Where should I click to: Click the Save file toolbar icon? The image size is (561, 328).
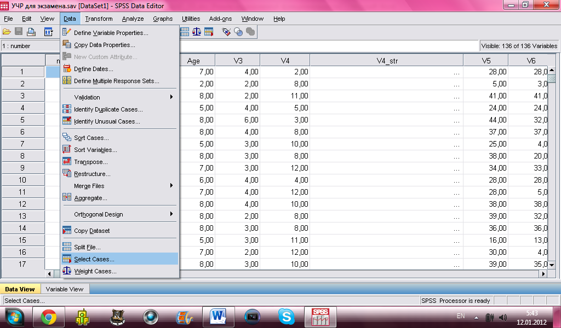19,32
